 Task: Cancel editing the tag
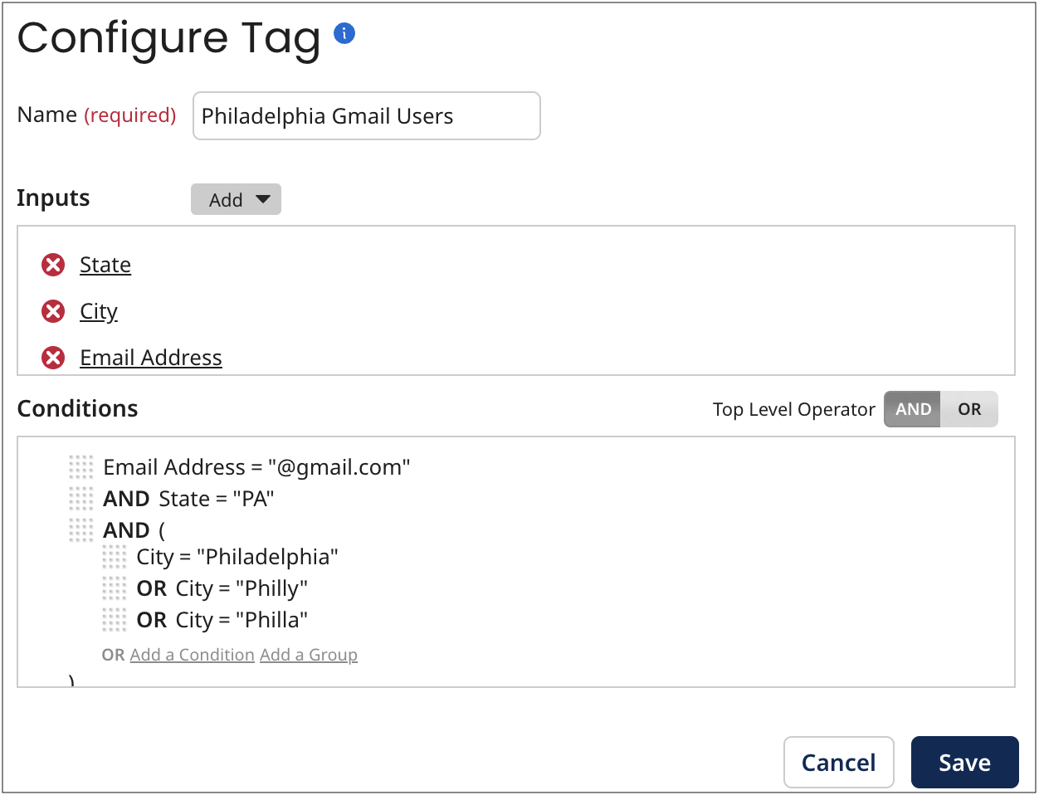click(838, 762)
